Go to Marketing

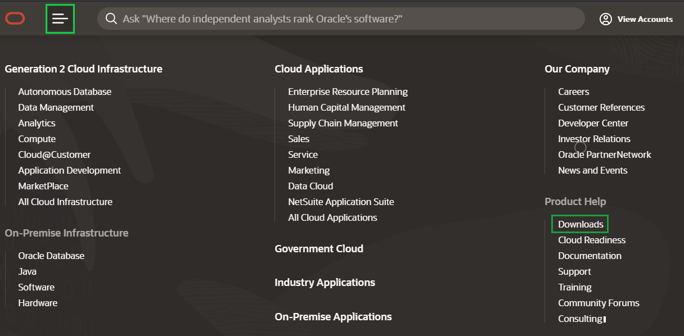click(309, 170)
